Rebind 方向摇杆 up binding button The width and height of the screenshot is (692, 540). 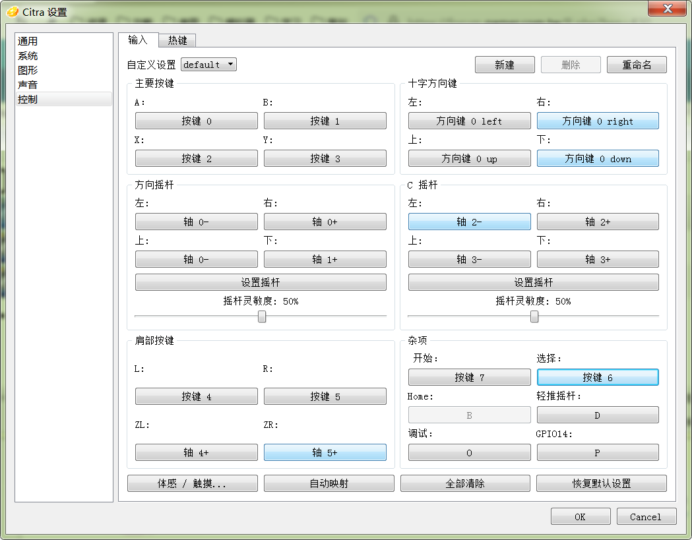tap(197, 259)
